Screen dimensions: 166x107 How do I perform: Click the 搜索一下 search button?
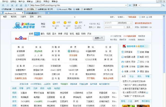point(99,38)
